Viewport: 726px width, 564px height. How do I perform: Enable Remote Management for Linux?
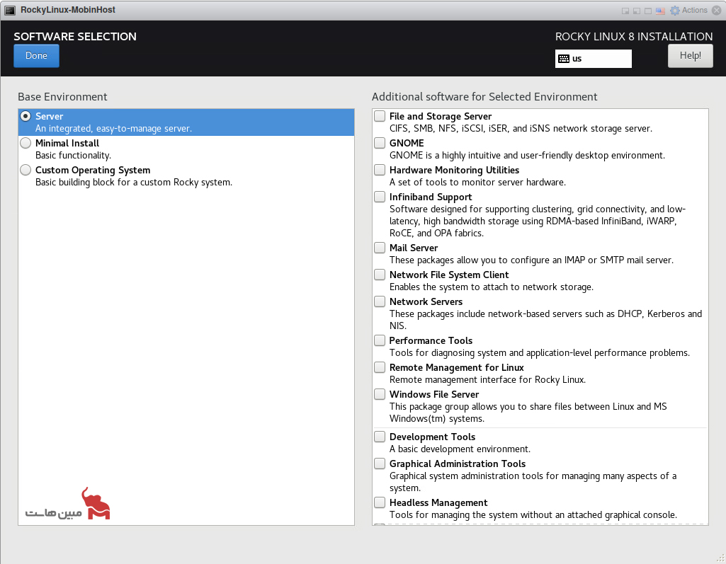tap(380, 367)
